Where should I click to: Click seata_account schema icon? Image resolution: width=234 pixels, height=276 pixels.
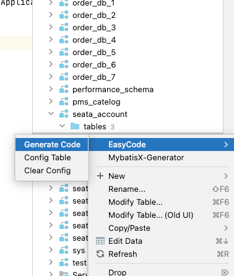click(64, 114)
